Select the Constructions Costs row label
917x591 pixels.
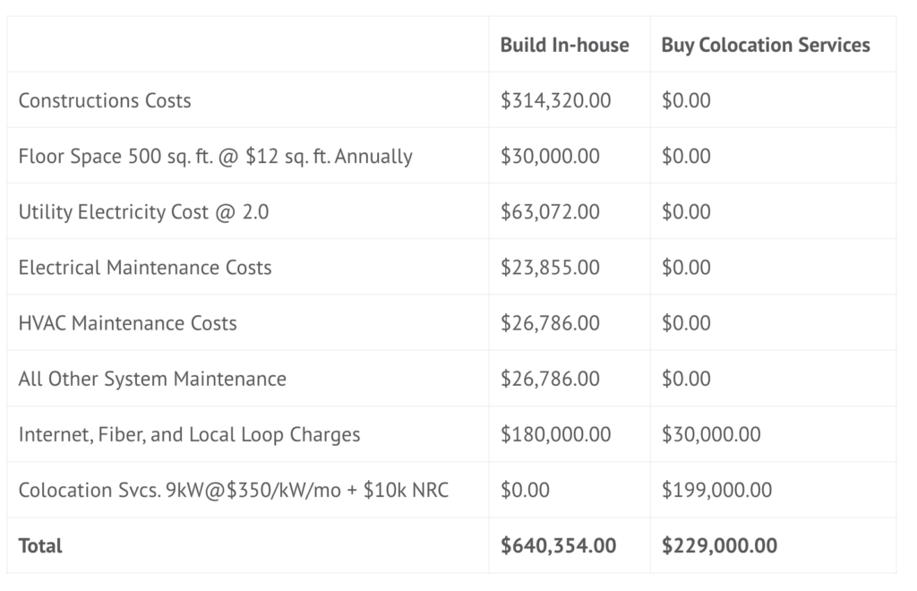pos(105,100)
